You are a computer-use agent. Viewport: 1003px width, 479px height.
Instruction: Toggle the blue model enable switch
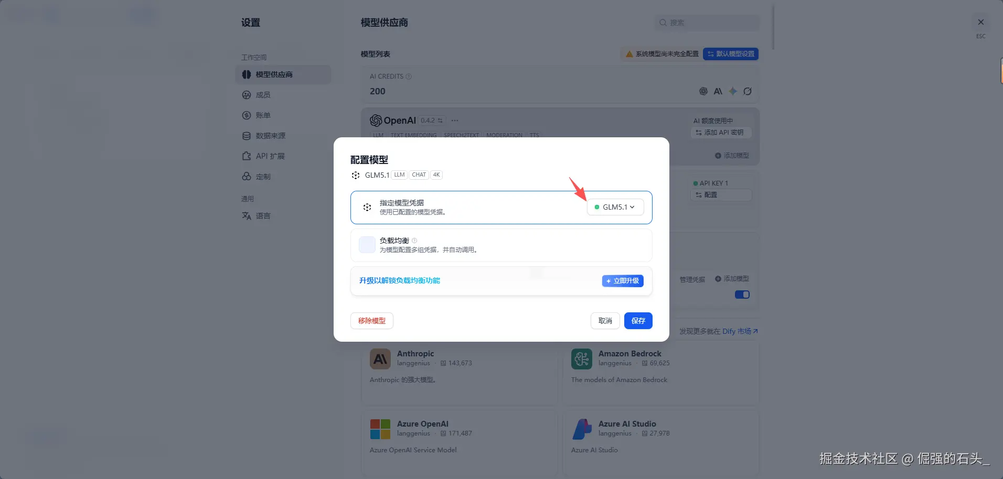click(742, 295)
